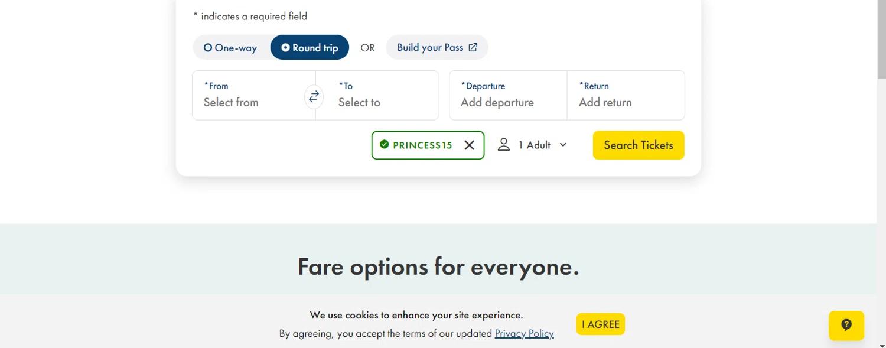Open the help question mark widget

click(x=846, y=325)
